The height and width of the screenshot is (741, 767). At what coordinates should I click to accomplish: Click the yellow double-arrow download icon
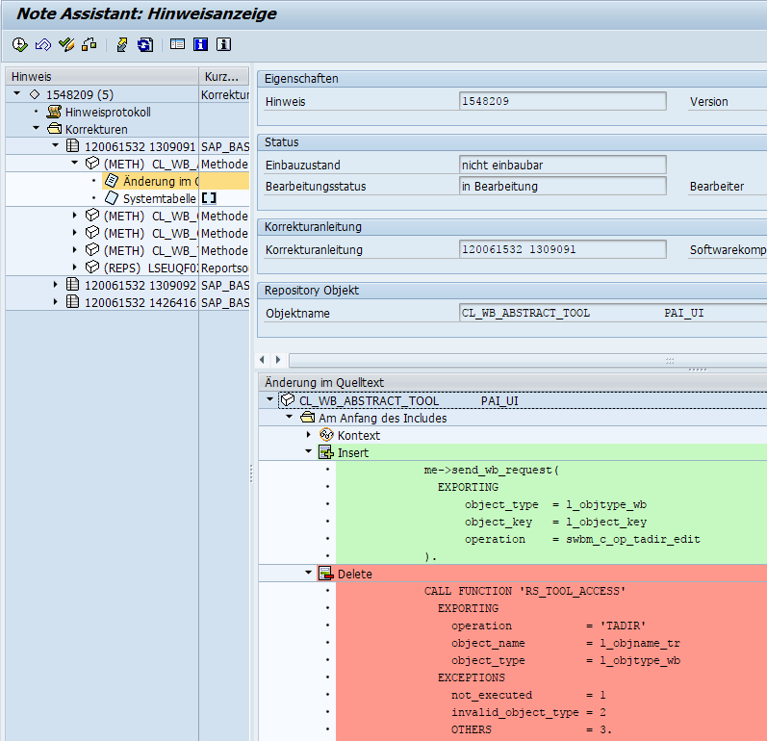pyautogui.click(x=122, y=44)
